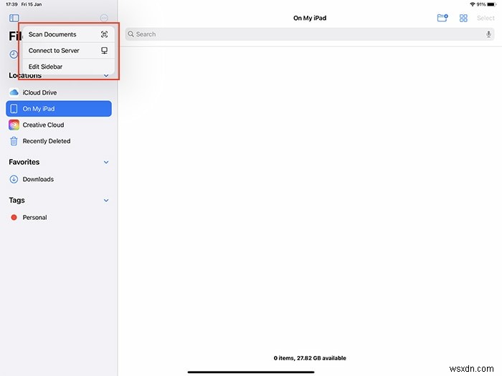Switch view with the grid icon
Screen dimensions: 502x376
tap(463, 18)
